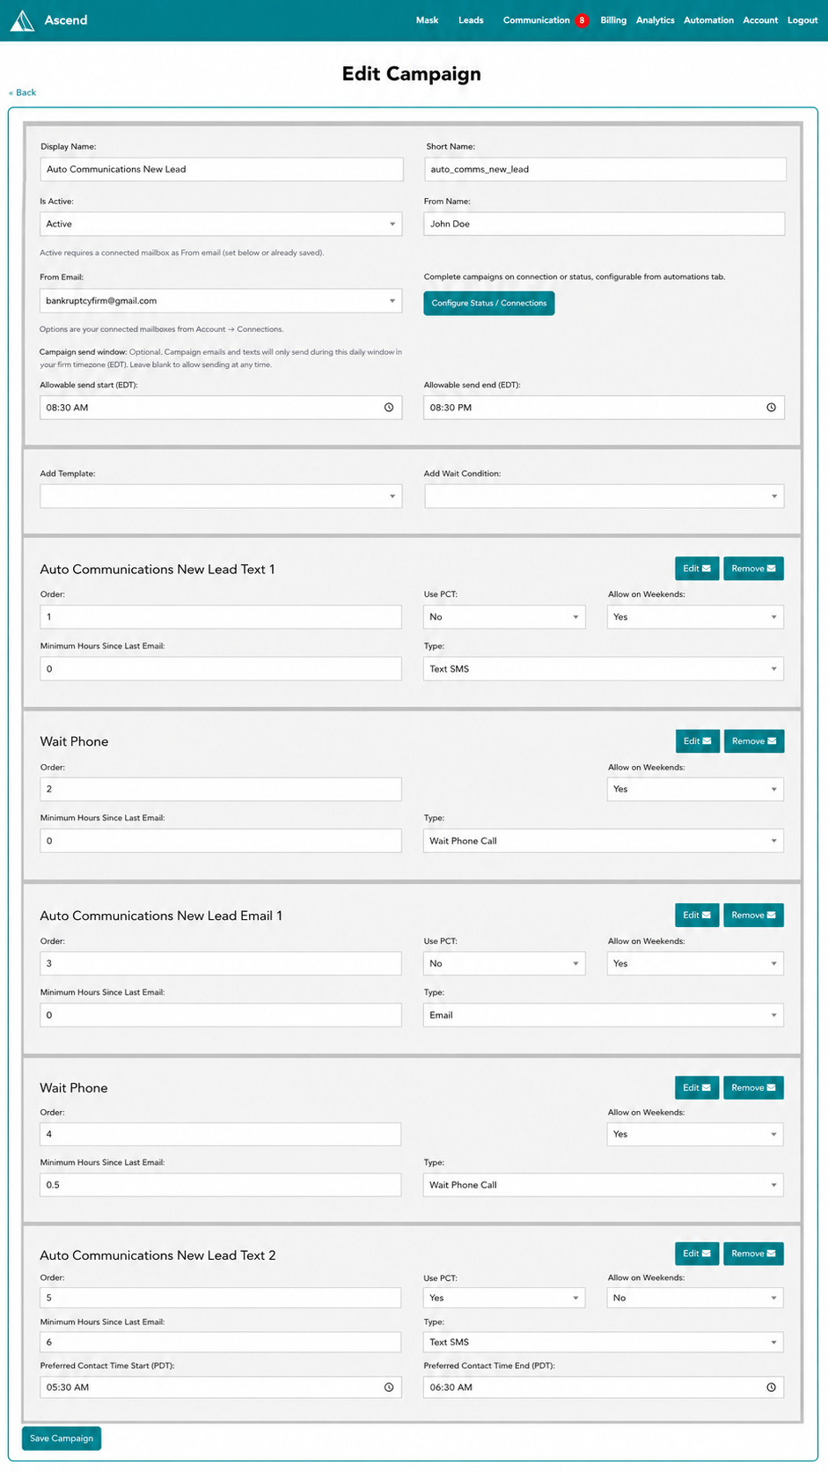Edit Auto Communications New Lead Email 1 step
Image resolution: width=828 pixels, height=1472 pixels.
pyautogui.click(x=697, y=916)
